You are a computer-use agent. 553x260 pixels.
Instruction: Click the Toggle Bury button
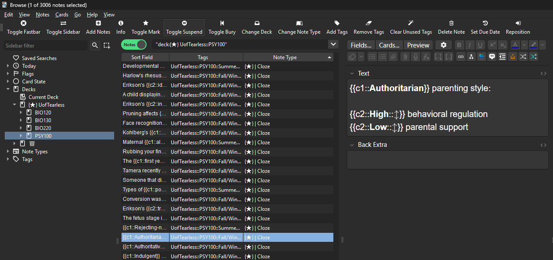[222, 27]
